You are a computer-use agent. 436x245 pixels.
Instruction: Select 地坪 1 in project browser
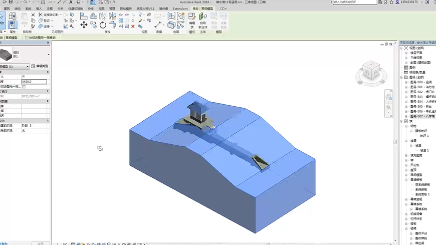424,136
